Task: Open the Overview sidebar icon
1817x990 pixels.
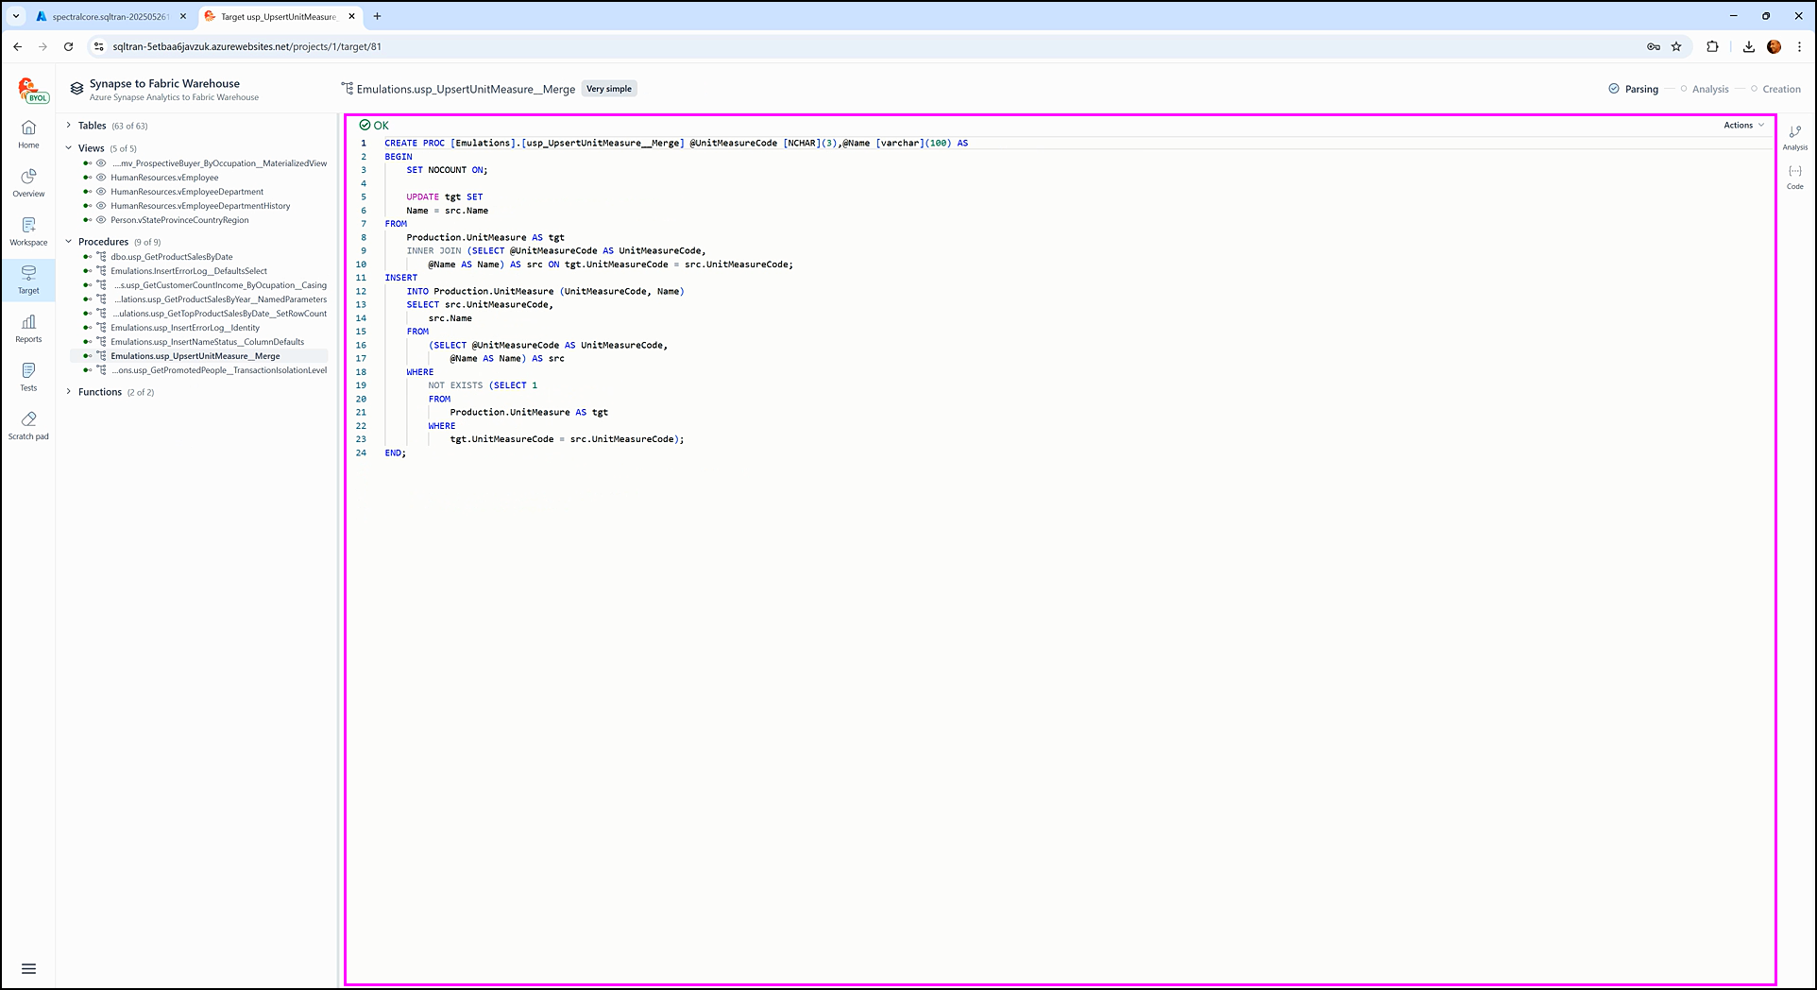Action: pos(28,182)
